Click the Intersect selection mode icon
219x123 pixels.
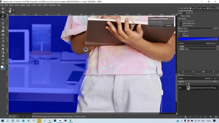click(192, 13)
